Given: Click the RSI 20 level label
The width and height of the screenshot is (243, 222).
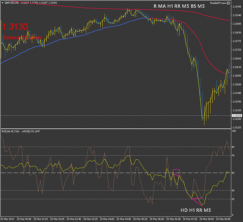Looking at the screenshot, I should point(233,199).
